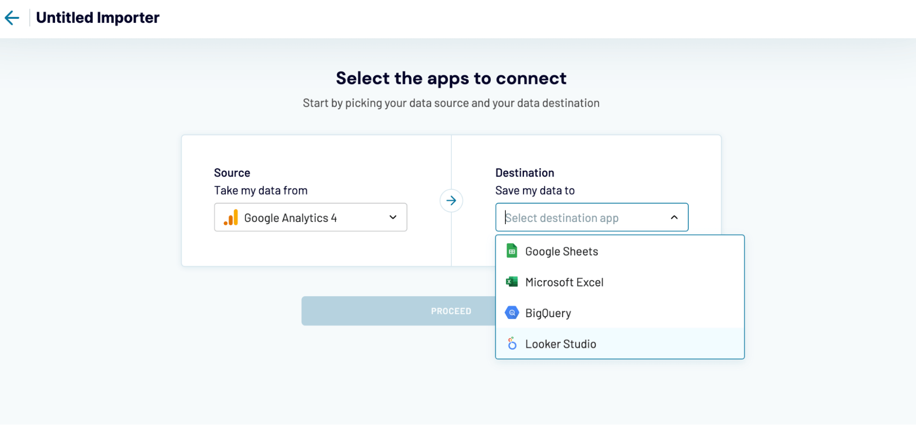Click the BigQuery hexagon icon

click(512, 312)
